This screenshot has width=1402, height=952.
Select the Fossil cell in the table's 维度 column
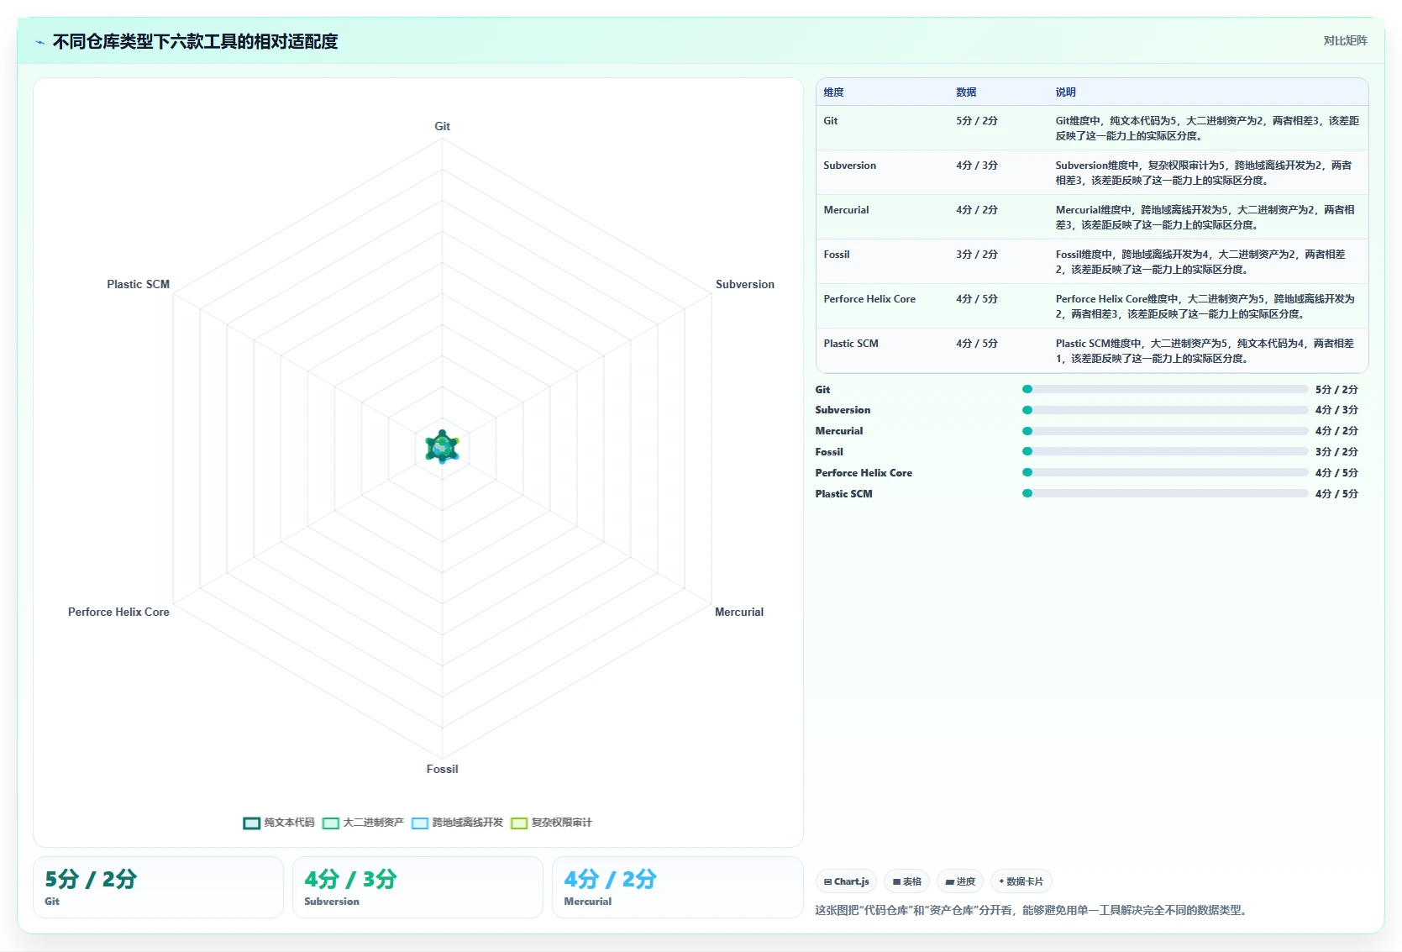point(882,261)
